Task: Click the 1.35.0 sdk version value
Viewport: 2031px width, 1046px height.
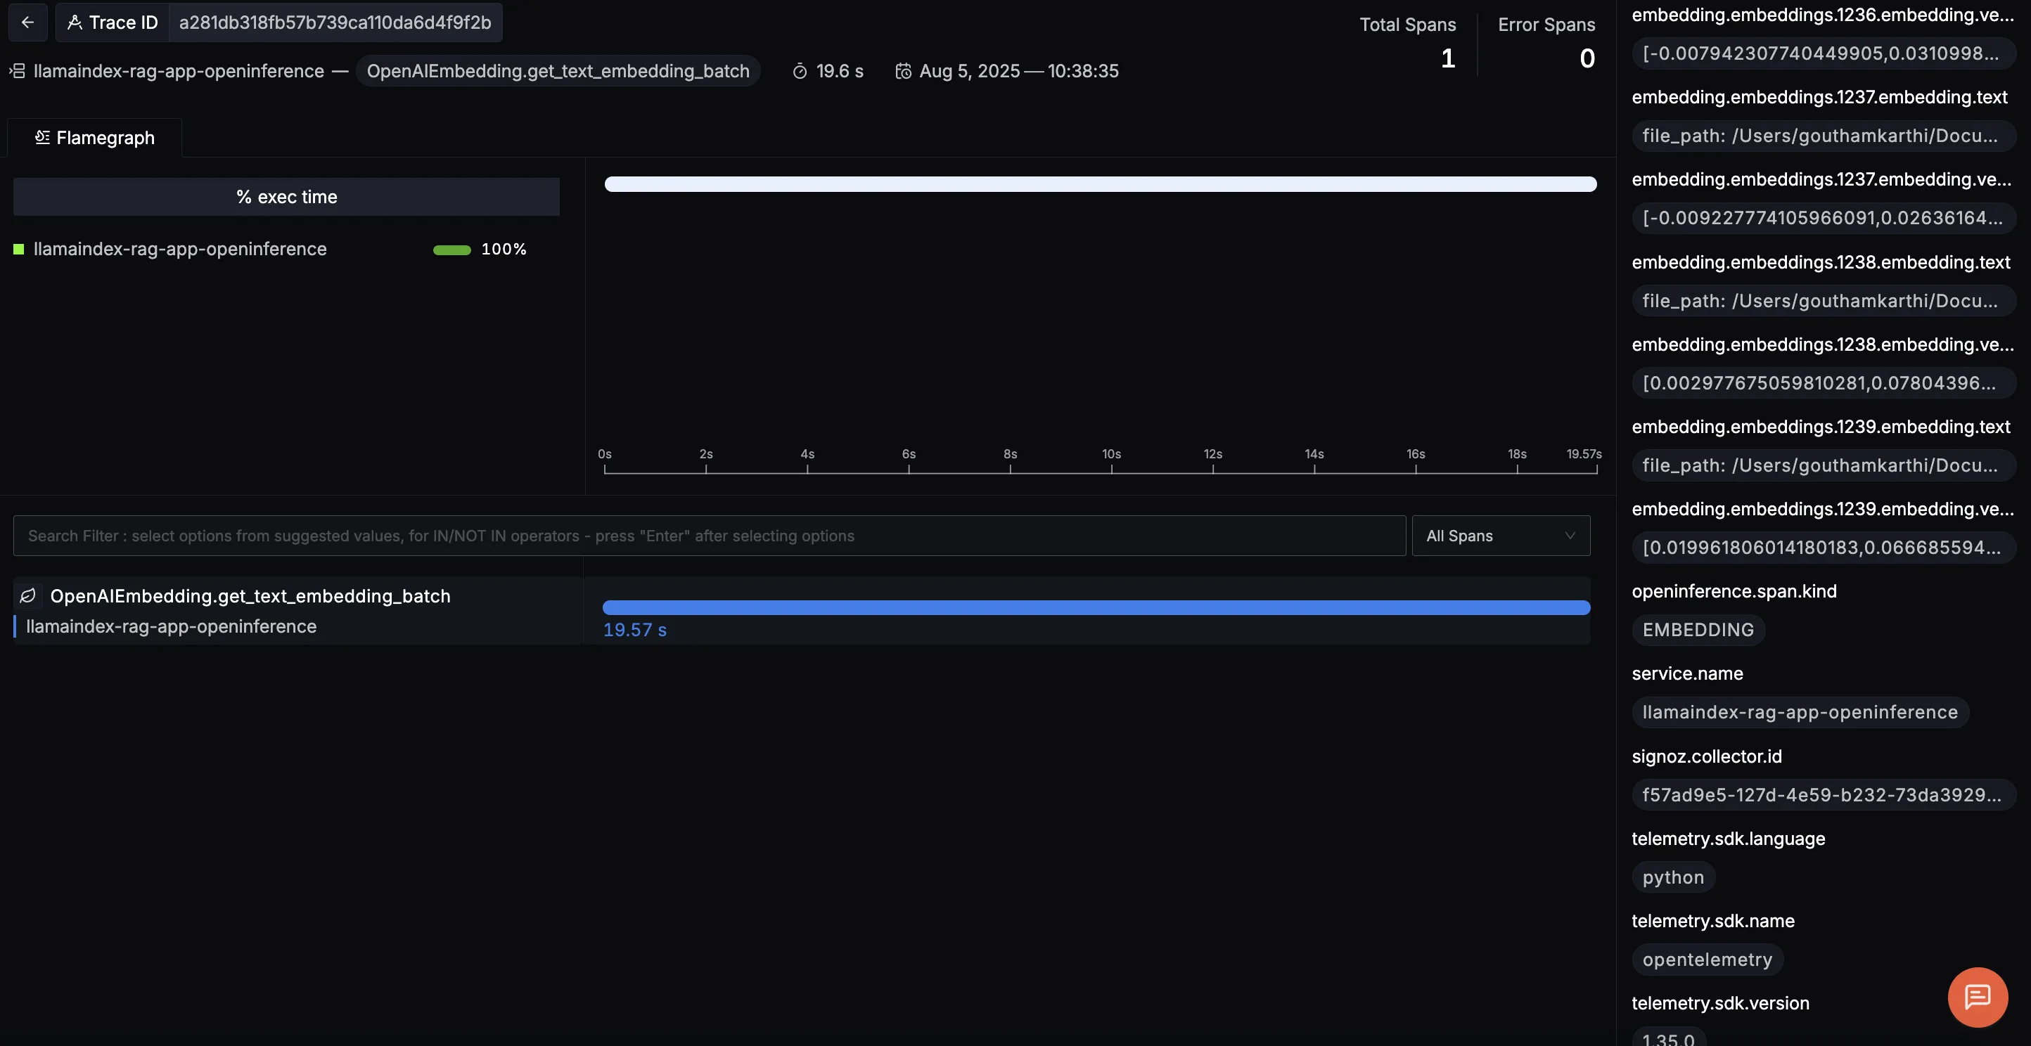Action: 1668,1038
